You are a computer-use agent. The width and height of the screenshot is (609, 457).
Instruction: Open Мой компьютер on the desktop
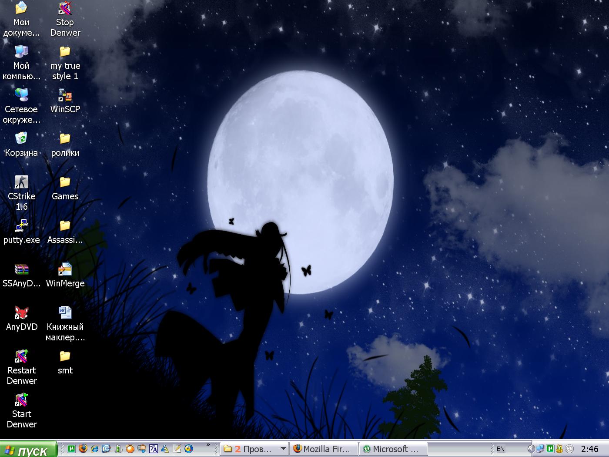pyautogui.click(x=21, y=63)
